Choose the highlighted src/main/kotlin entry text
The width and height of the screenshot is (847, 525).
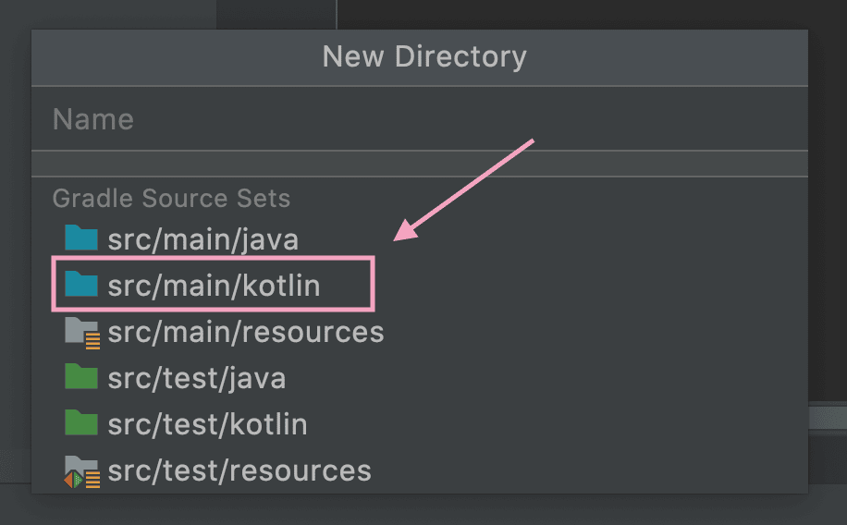pos(214,286)
